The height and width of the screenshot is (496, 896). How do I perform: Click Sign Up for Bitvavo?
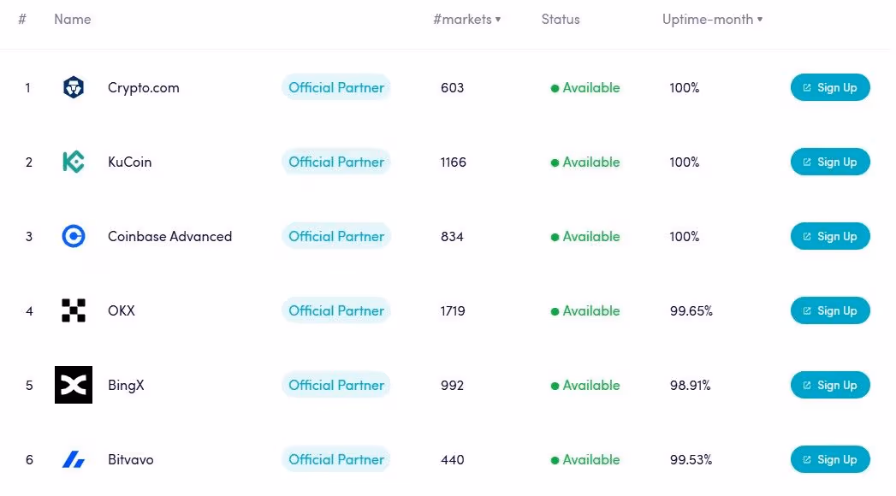830,459
